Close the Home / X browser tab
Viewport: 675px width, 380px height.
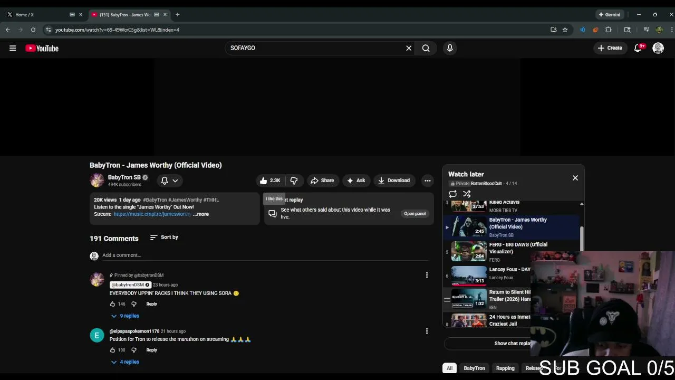coord(81,15)
